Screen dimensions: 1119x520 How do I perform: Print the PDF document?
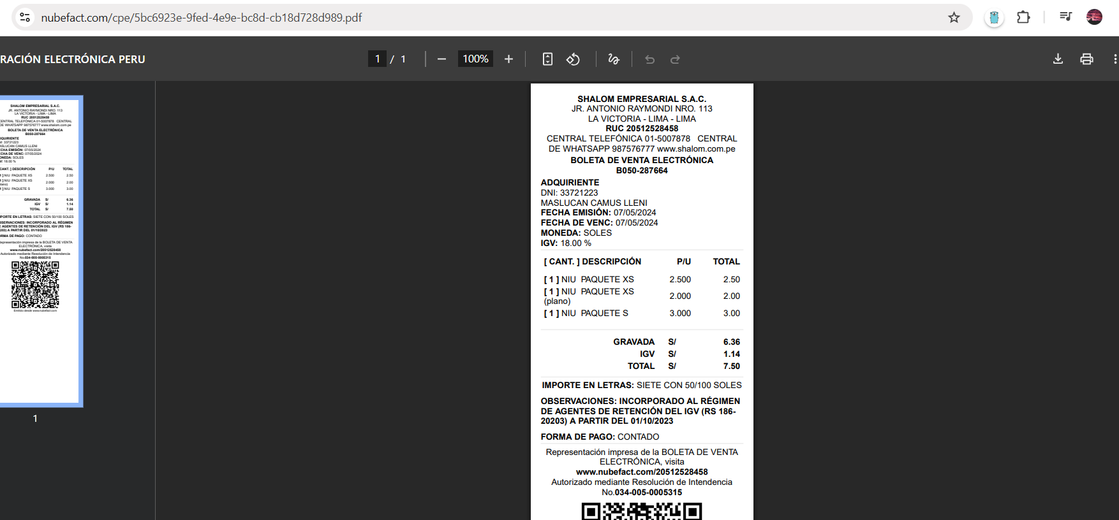click(1086, 59)
